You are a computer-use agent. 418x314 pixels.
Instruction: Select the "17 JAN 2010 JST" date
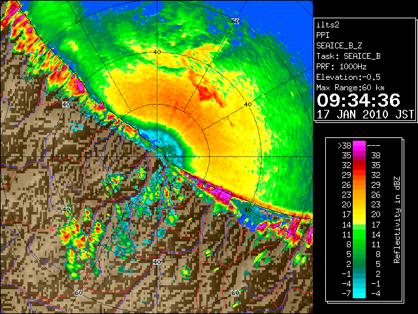tap(365, 114)
